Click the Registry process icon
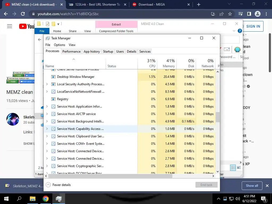This screenshot has width=272, height=204. click(53, 99)
